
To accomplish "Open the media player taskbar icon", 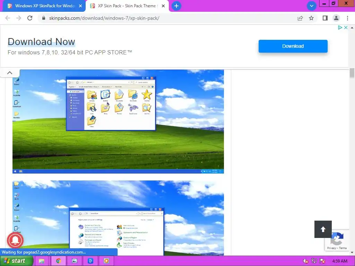I will coord(106,261).
